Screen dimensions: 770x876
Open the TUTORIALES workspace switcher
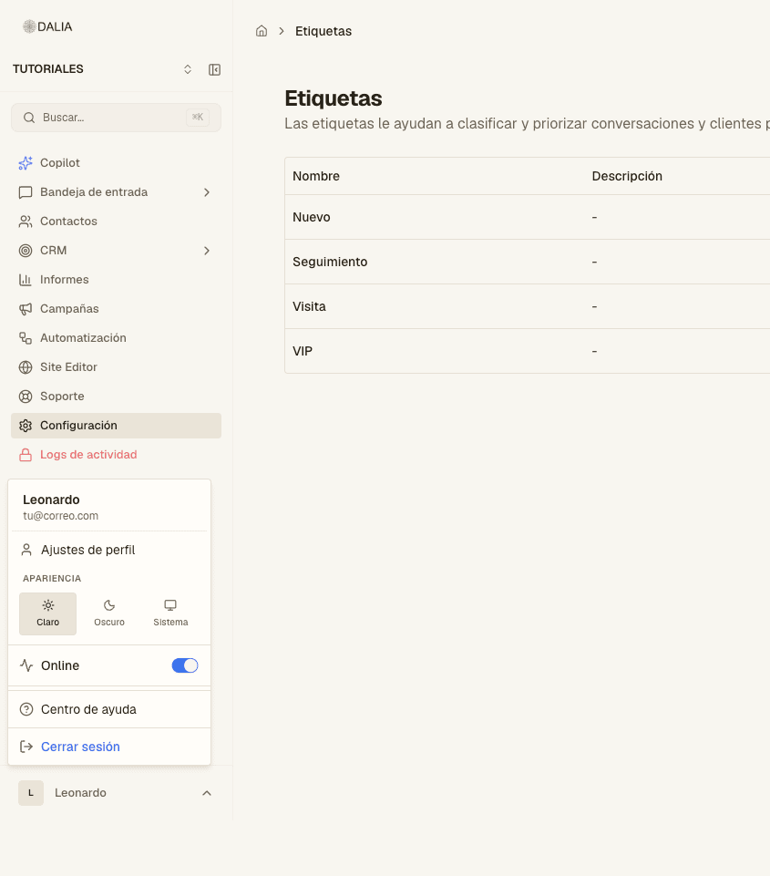click(188, 69)
